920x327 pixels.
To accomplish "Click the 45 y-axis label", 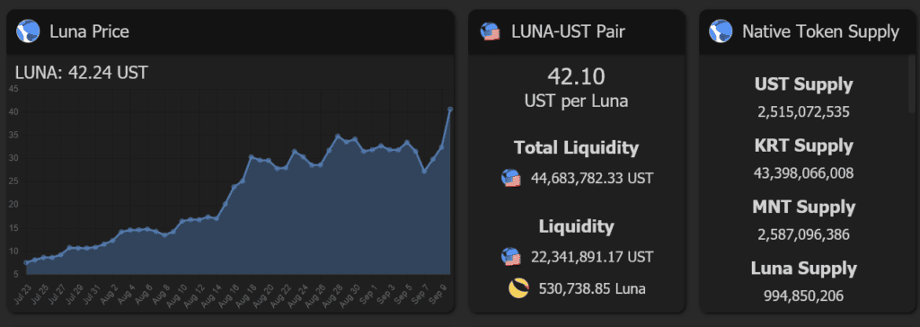I will coord(13,89).
